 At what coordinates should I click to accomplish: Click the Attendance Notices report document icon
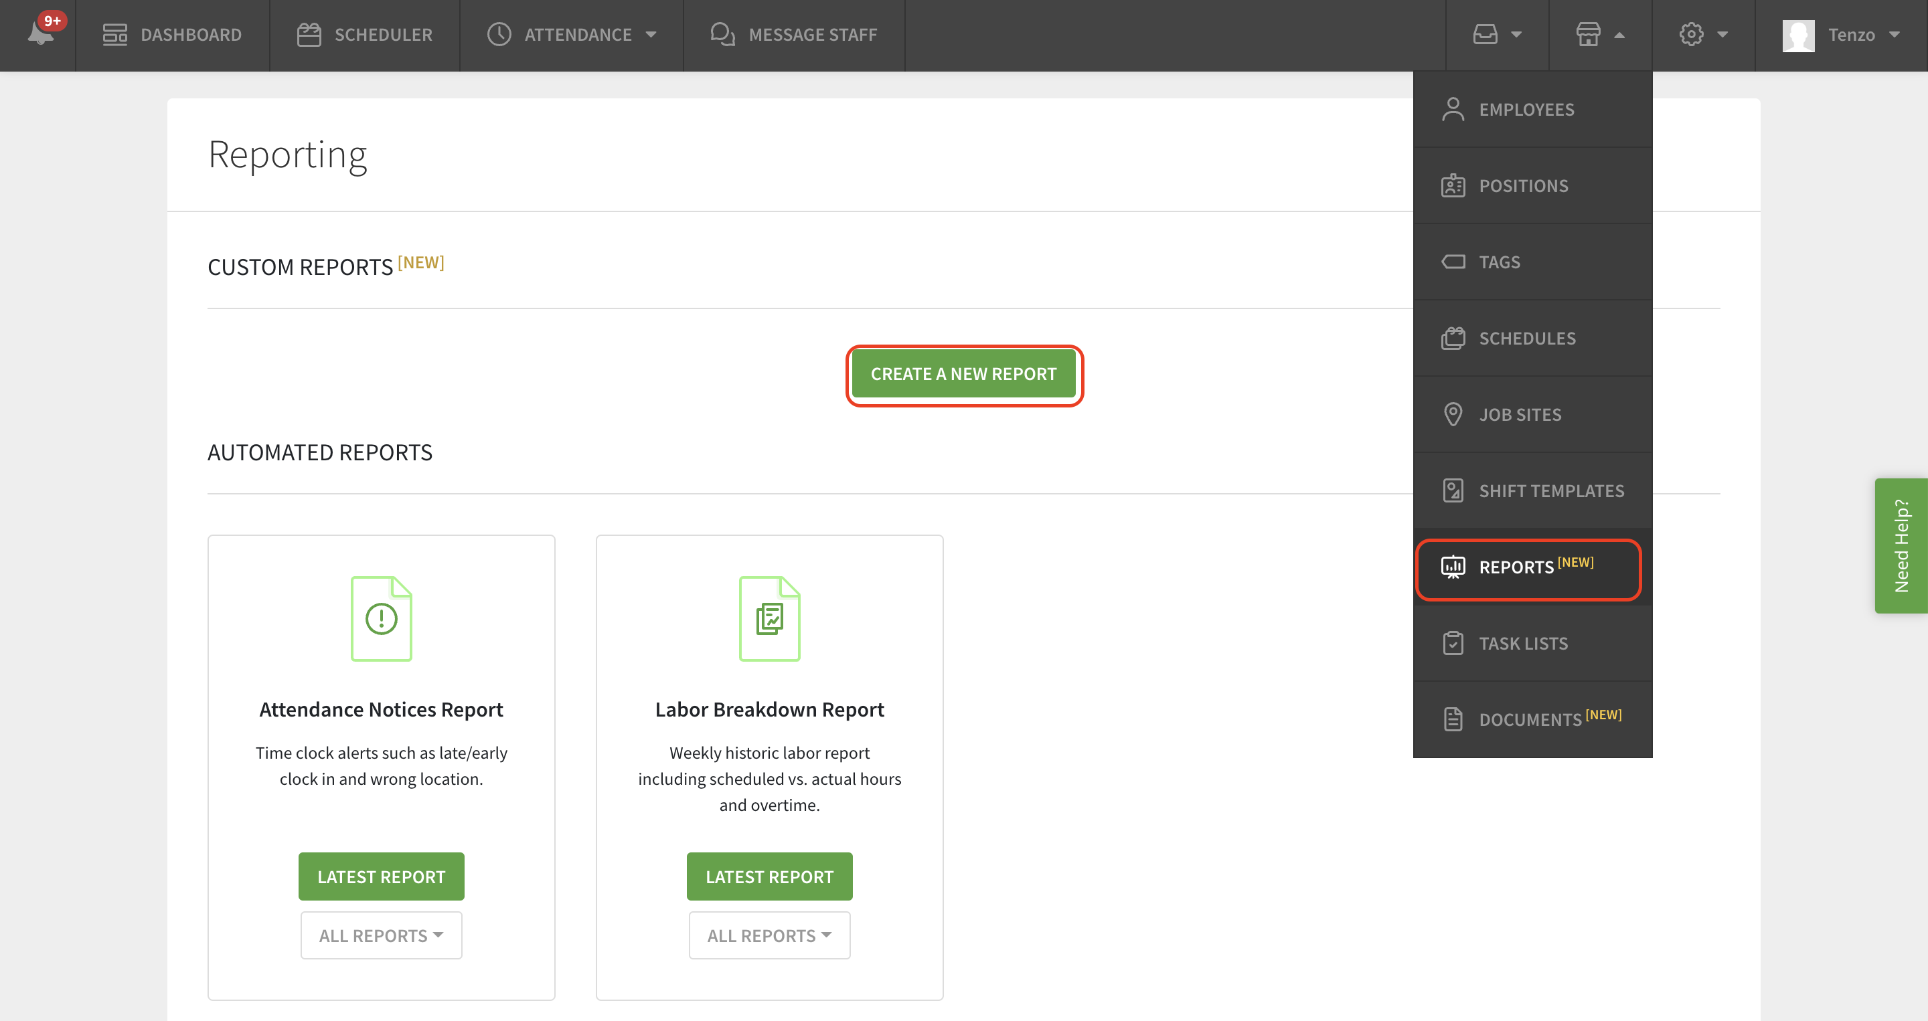click(x=382, y=619)
